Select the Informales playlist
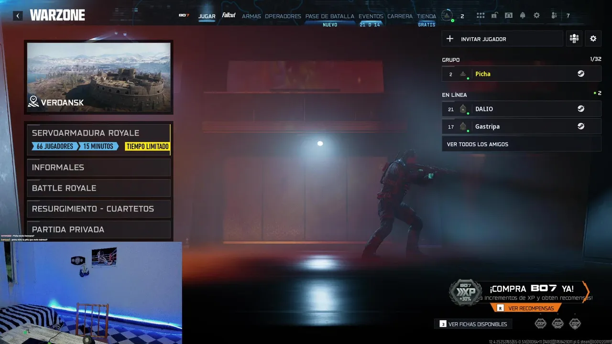Image resolution: width=612 pixels, height=344 pixels. tap(98, 167)
